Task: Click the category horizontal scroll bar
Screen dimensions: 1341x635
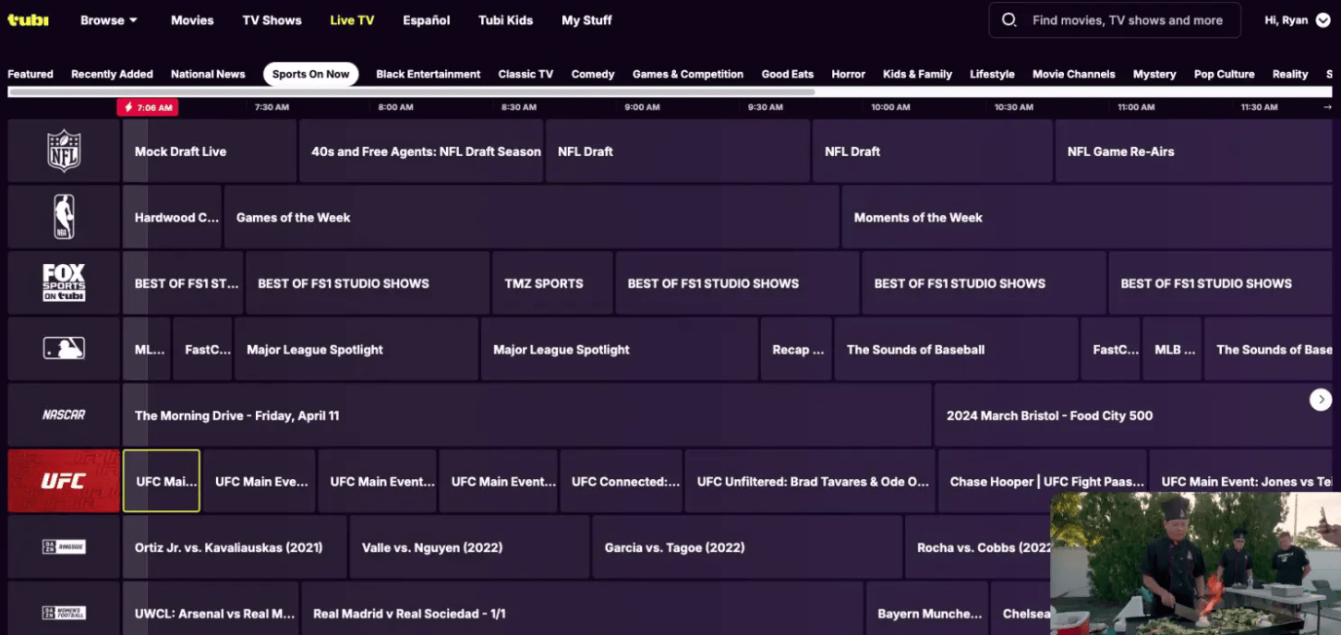Action: (411, 91)
